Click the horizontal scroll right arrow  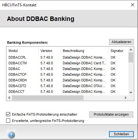point(126,98)
